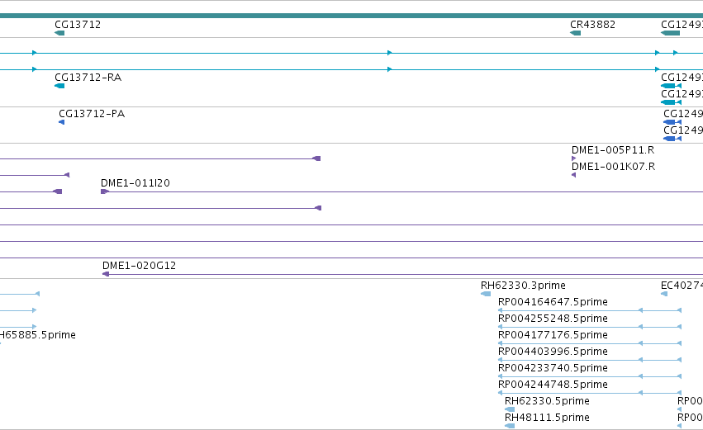
Task: Open the CG13712-RA transcript label
Action: pos(88,78)
